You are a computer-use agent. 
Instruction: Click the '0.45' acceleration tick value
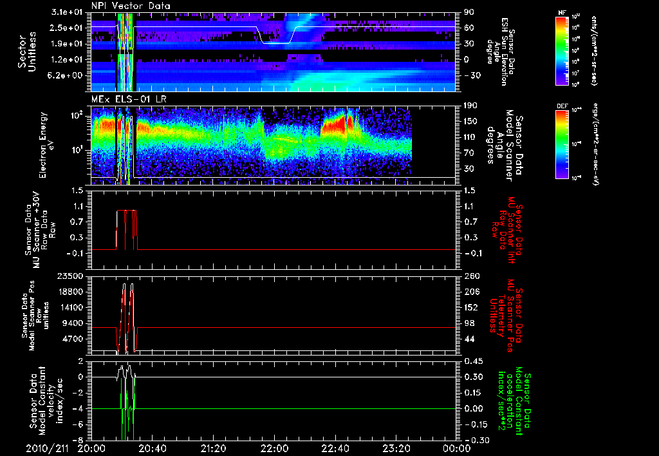tap(474, 361)
